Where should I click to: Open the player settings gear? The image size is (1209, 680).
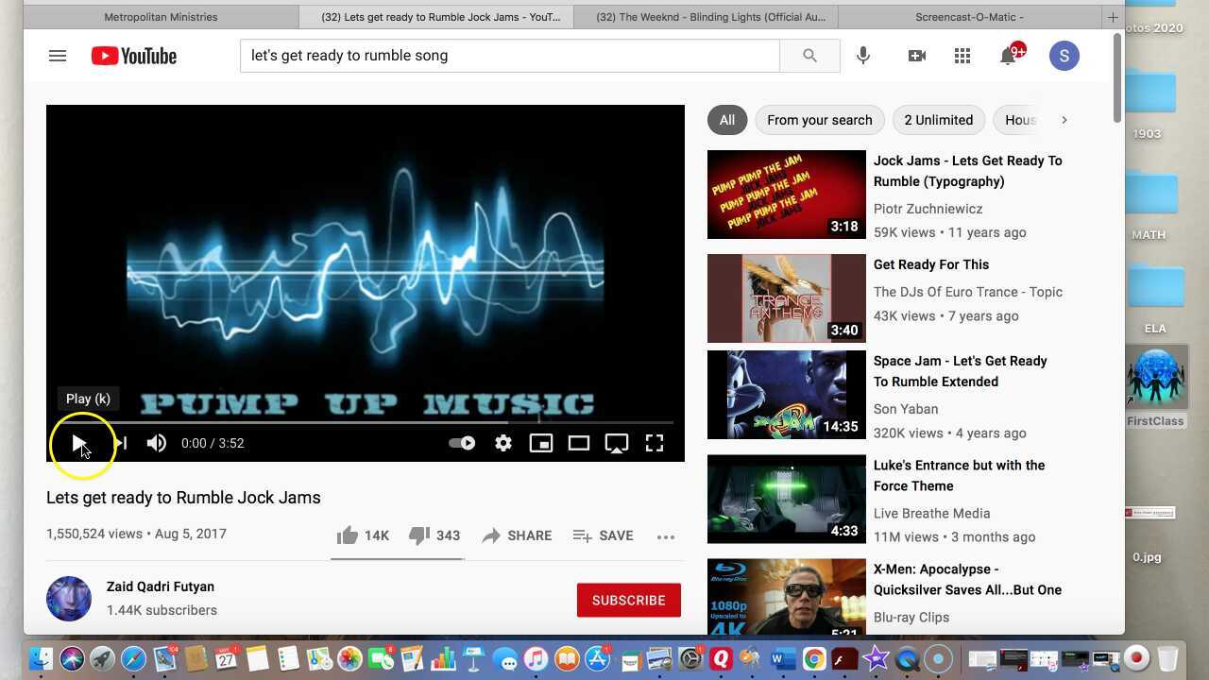(503, 443)
